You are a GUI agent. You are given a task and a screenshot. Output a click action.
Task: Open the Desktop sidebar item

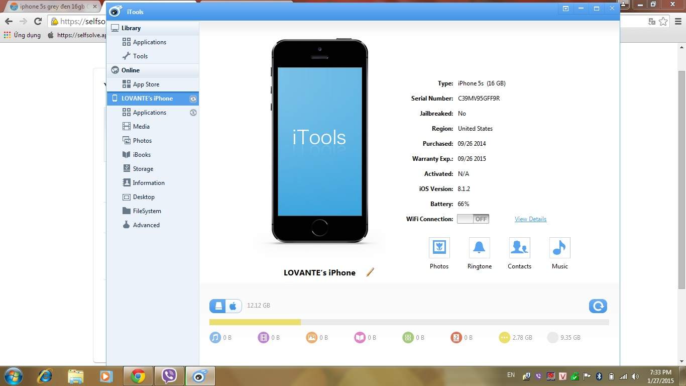point(153,197)
